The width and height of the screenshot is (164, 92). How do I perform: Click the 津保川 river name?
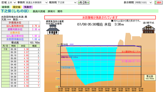(51, 11)
